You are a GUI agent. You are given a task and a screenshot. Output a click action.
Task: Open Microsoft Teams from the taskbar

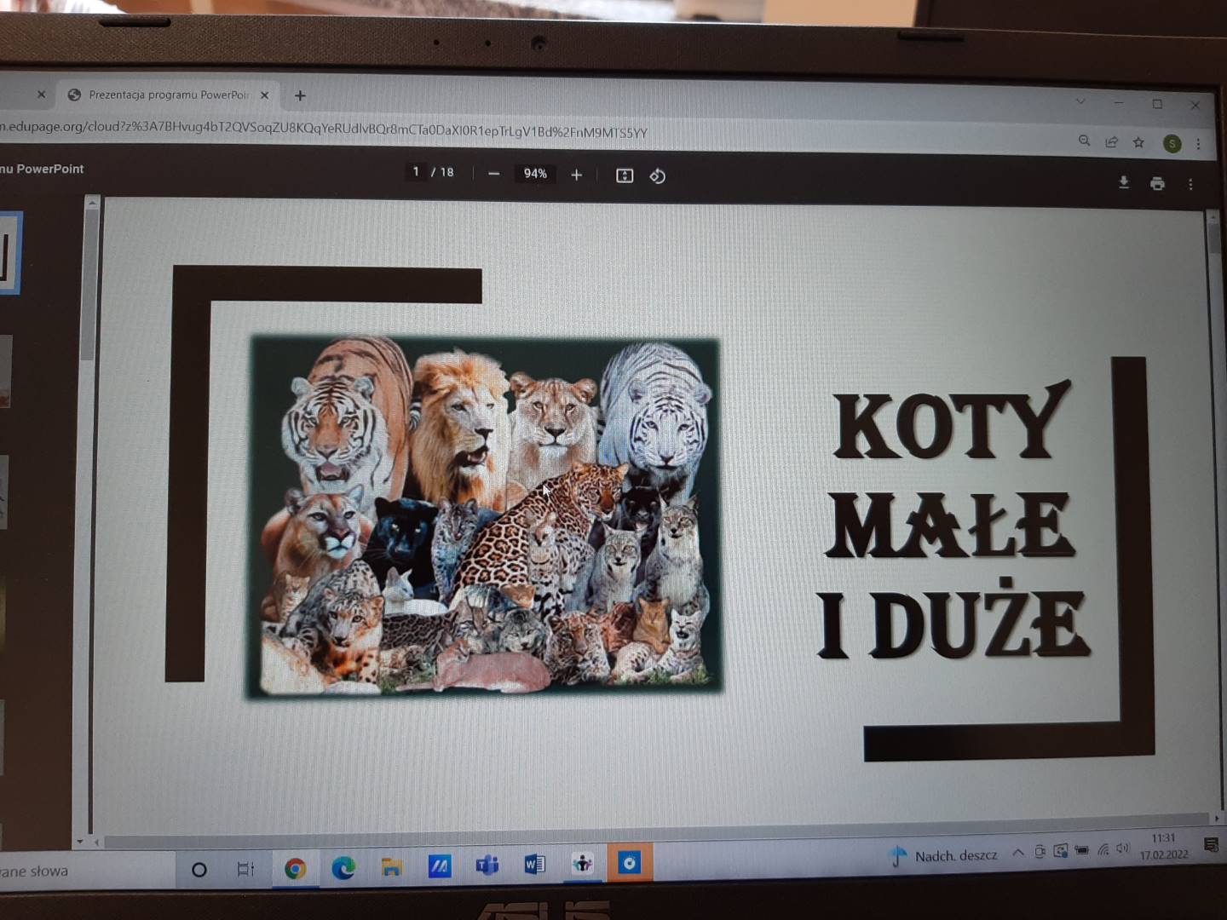pyautogui.click(x=487, y=865)
